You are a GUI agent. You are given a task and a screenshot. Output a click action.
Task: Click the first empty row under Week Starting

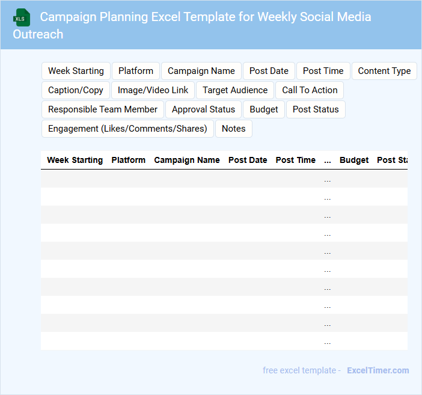[x=75, y=179]
